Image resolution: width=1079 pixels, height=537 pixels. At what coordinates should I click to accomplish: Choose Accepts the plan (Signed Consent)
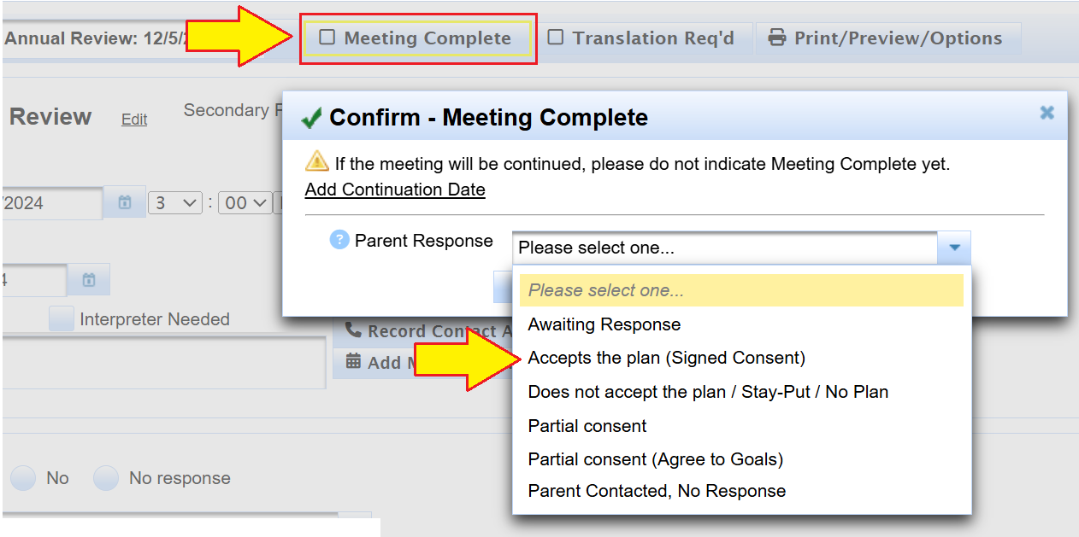[x=666, y=358]
